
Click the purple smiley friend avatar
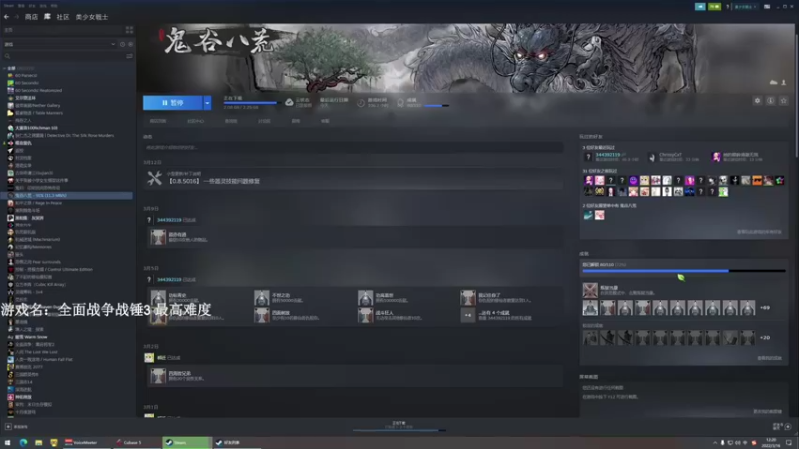point(633,181)
